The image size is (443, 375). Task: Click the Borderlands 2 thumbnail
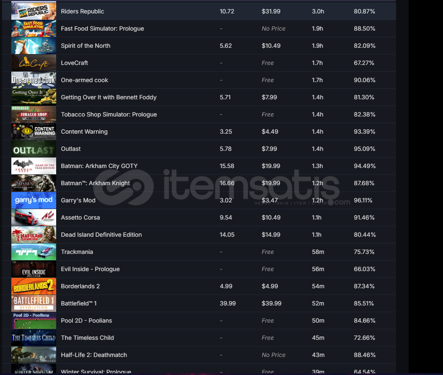(x=34, y=286)
